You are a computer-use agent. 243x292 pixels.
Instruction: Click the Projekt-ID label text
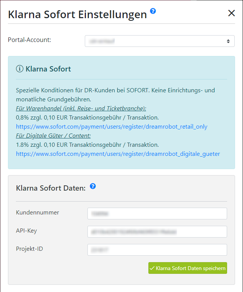(30, 249)
